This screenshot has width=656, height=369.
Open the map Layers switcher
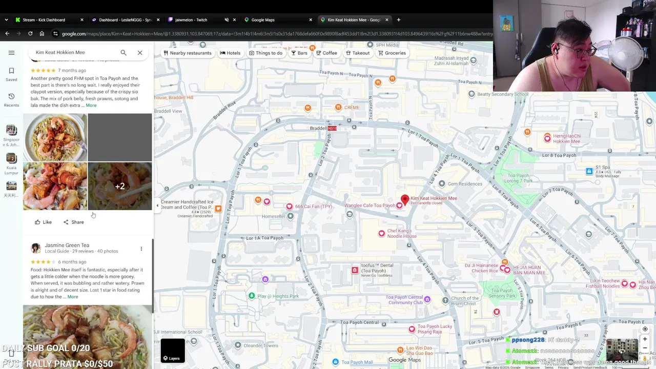click(x=173, y=351)
